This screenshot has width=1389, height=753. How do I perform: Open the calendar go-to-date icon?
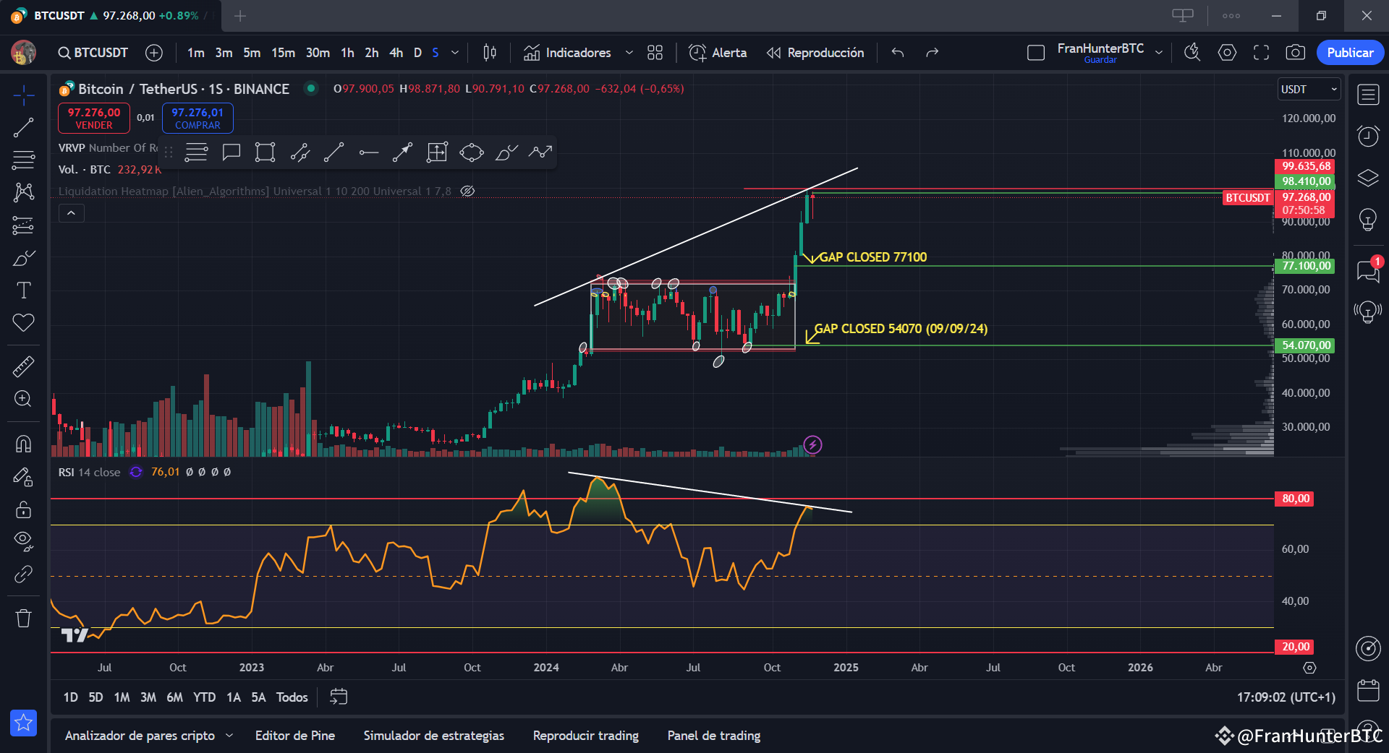click(339, 697)
